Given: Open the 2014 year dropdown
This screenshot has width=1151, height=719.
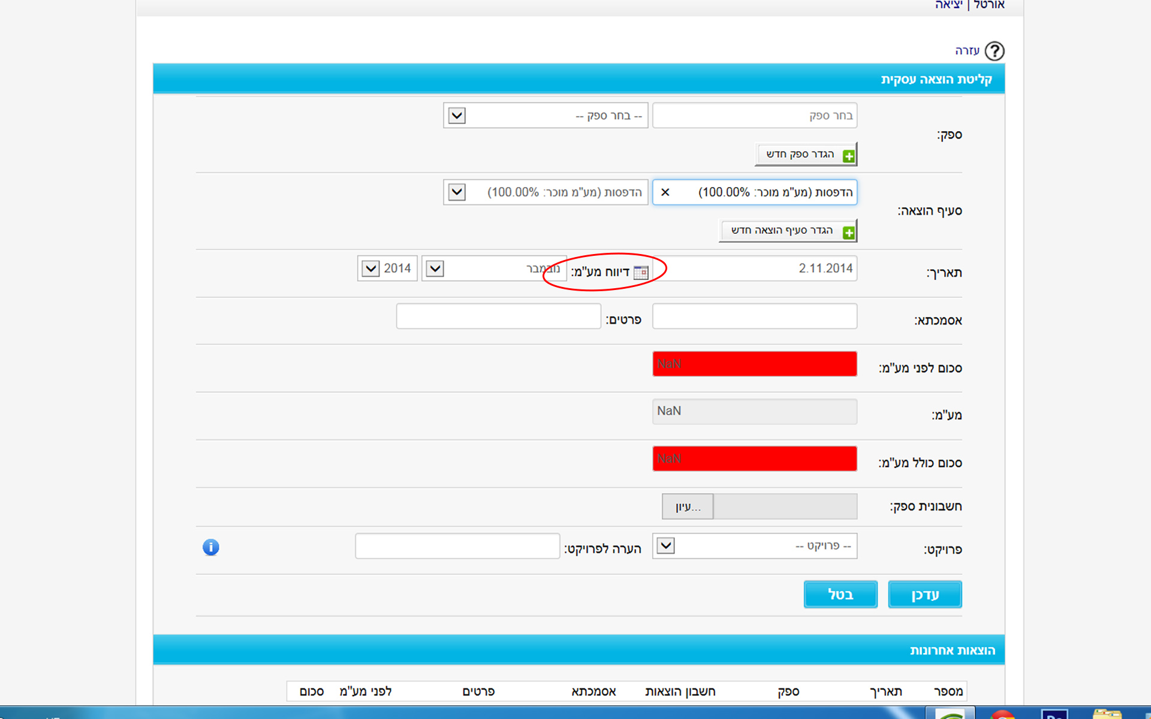Looking at the screenshot, I should click(371, 268).
